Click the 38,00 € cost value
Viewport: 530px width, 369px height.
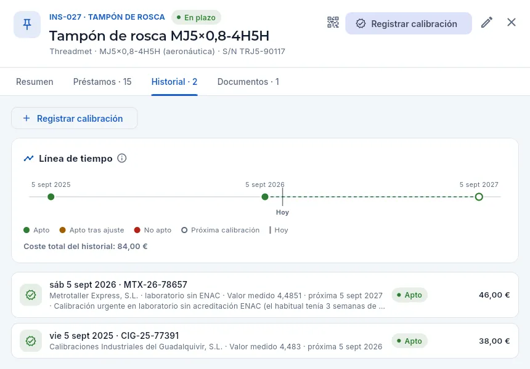point(494,341)
